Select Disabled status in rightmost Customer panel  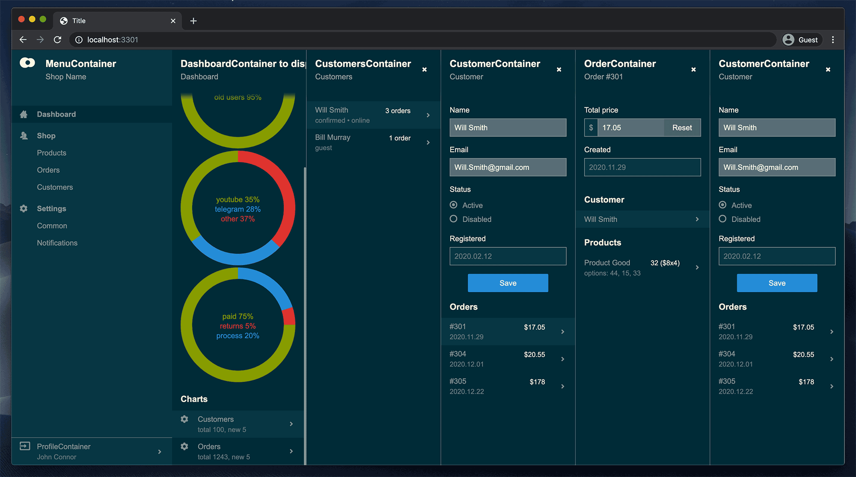(722, 219)
